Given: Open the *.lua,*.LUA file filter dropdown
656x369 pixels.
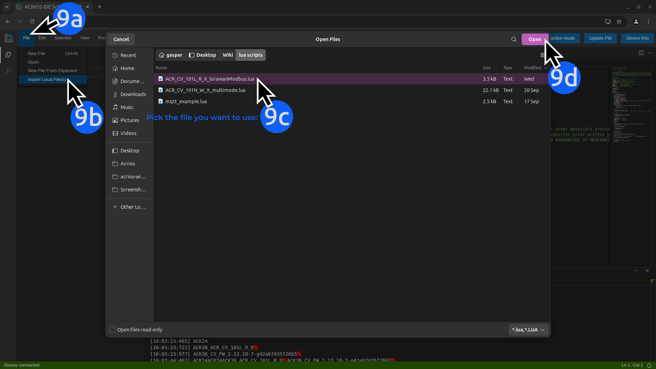Looking at the screenshot, I should [x=528, y=330].
